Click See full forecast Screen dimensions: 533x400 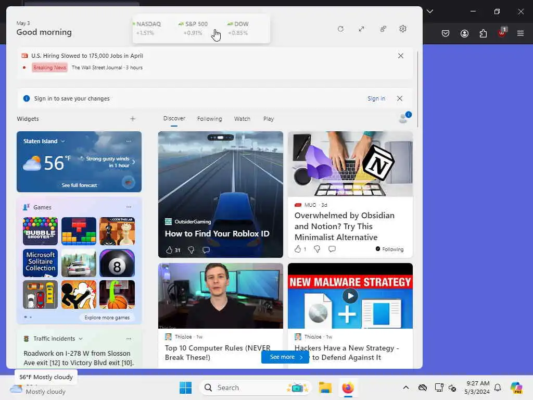pos(79,185)
